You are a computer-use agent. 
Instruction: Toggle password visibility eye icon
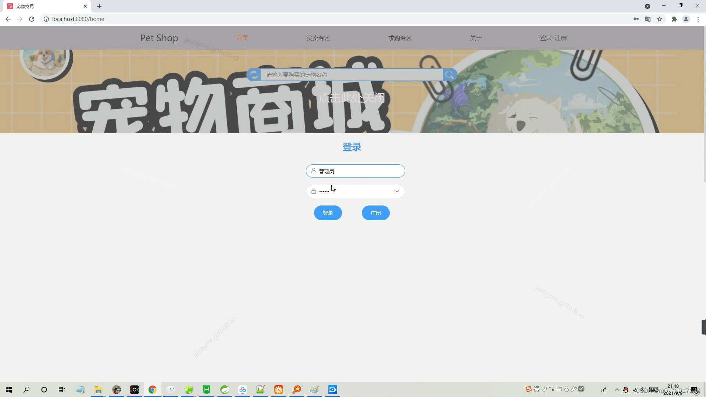coord(396,191)
